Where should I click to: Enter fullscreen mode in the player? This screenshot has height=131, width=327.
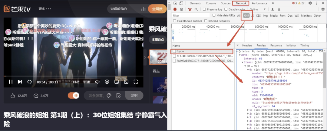click(136, 82)
